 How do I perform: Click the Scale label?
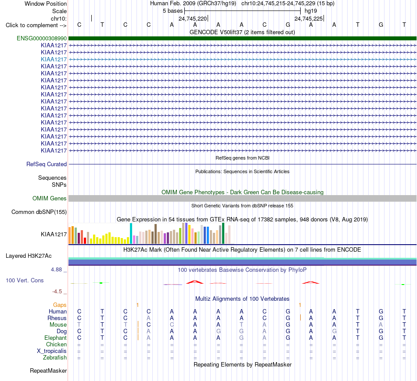tap(60, 11)
